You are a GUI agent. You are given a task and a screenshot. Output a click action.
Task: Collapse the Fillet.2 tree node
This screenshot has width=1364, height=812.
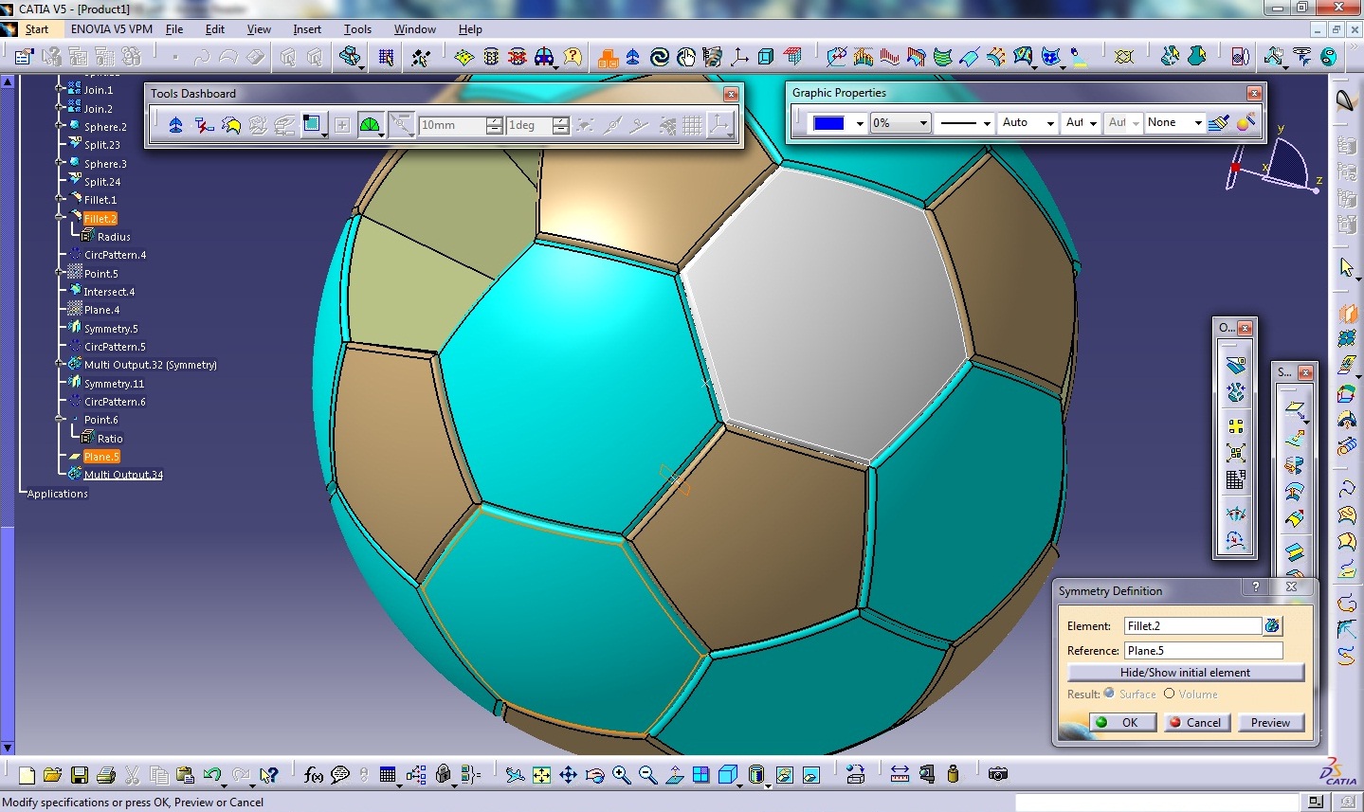pos(60,218)
